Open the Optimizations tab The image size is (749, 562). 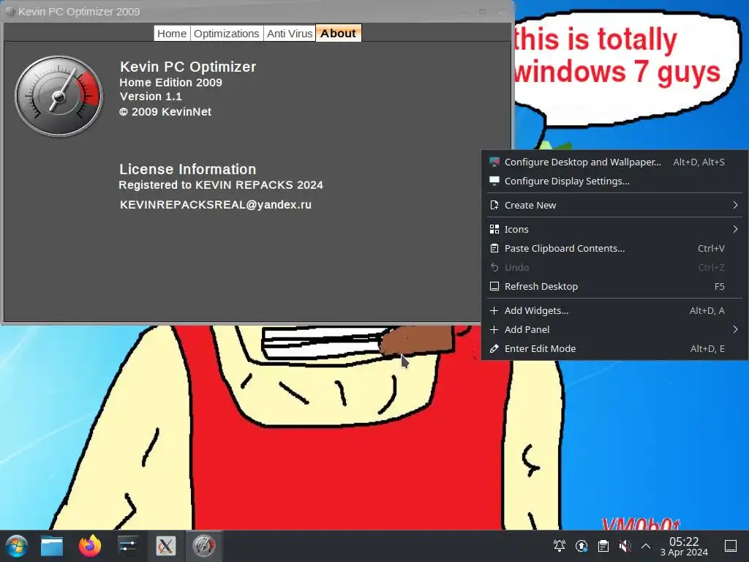coord(227,34)
